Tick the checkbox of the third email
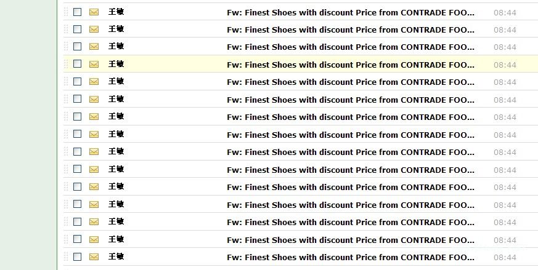This screenshot has height=270, width=538. click(78, 46)
